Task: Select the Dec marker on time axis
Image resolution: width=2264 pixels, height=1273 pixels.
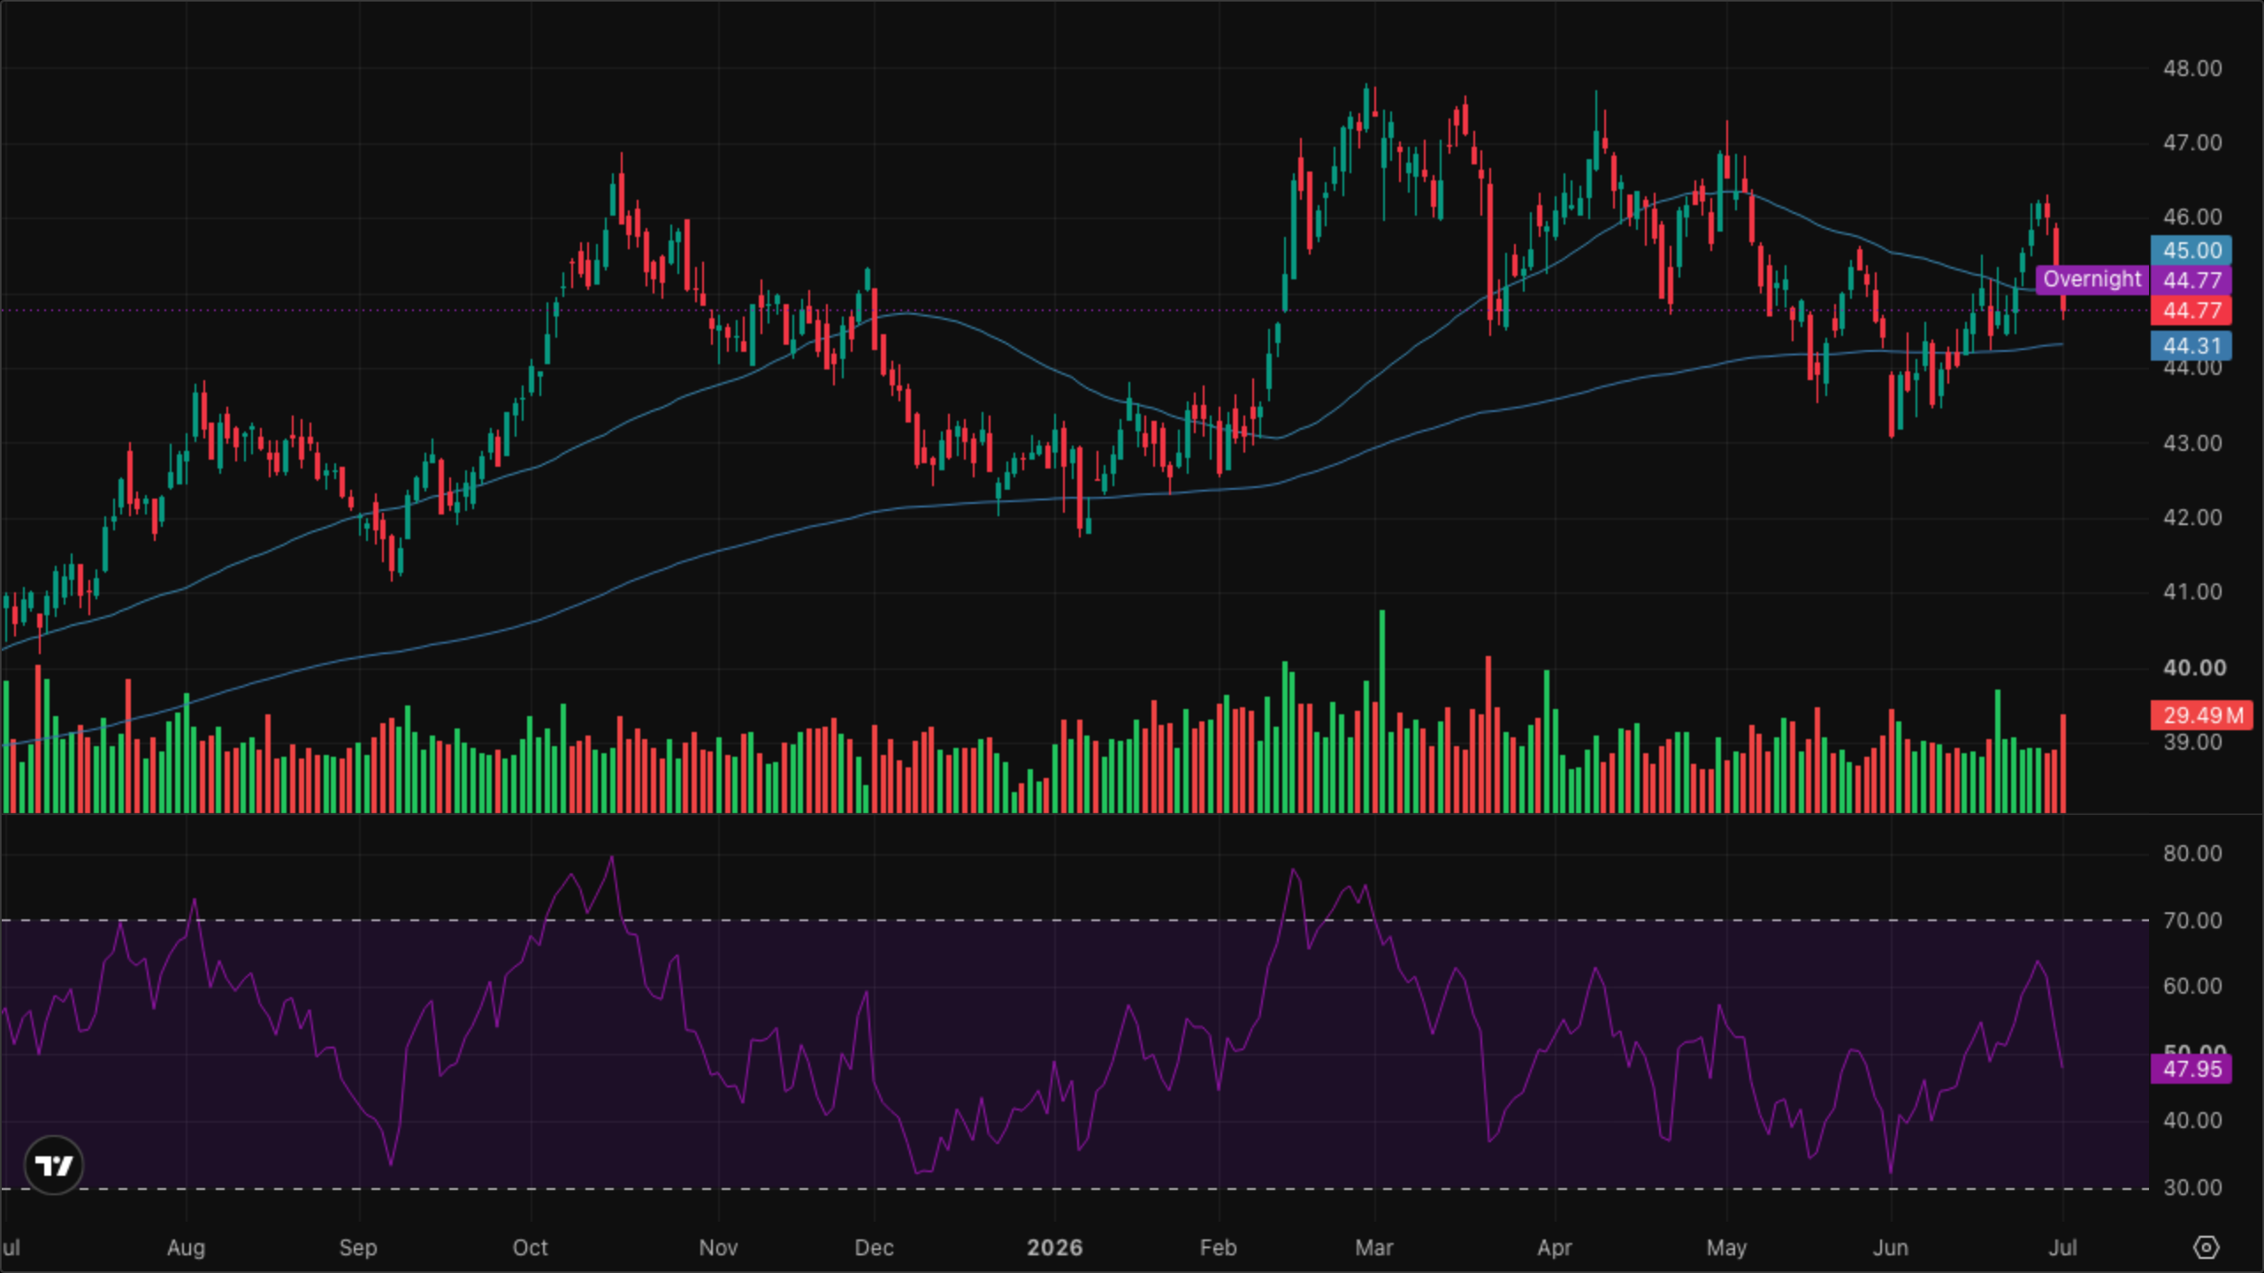Action: point(874,1247)
